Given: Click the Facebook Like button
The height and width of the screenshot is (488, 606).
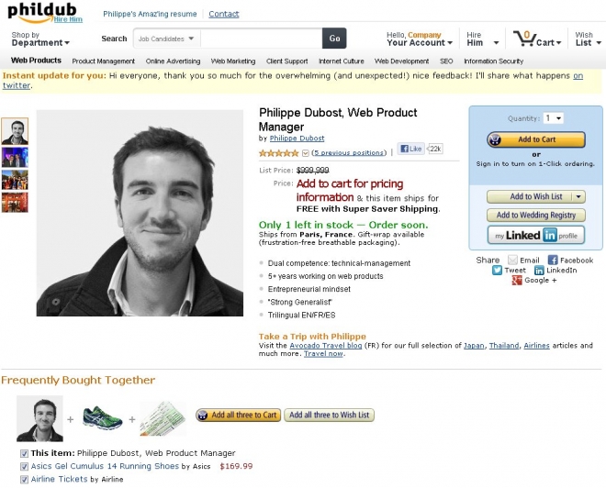Looking at the screenshot, I should tap(410, 149).
